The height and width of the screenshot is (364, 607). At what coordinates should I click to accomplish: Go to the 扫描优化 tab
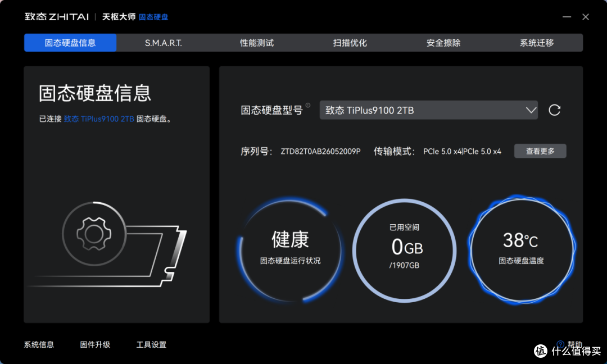click(x=350, y=43)
